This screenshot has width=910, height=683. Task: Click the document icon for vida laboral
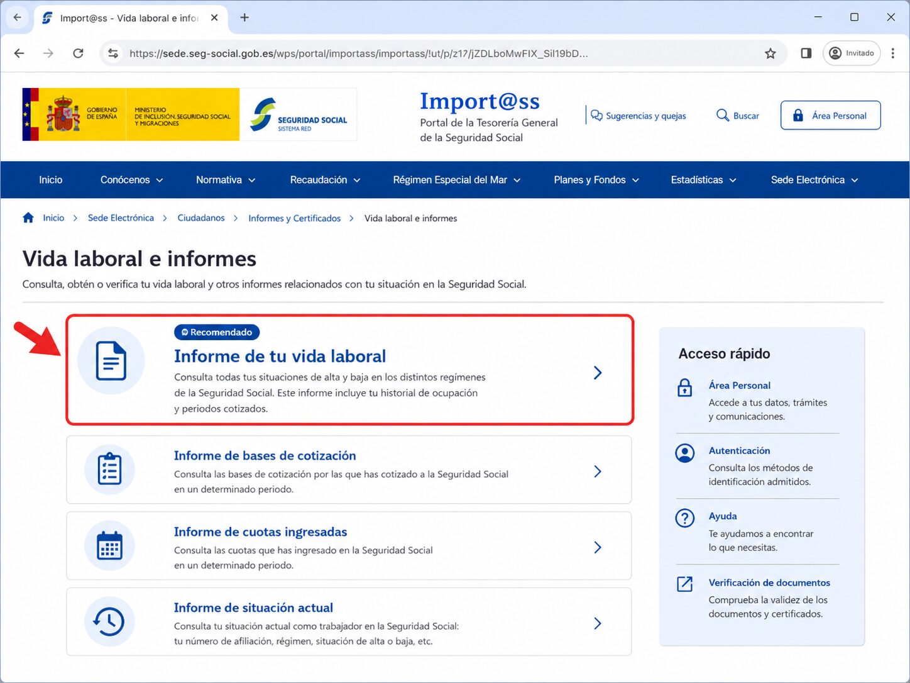click(111, 360)
